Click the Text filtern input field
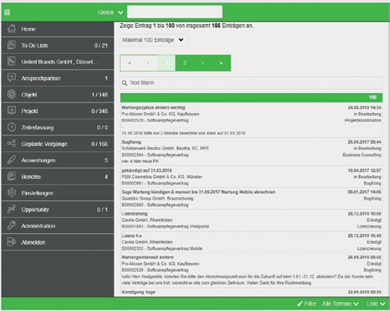The height and width of the screenshot is (311, 390). (251, 83)
